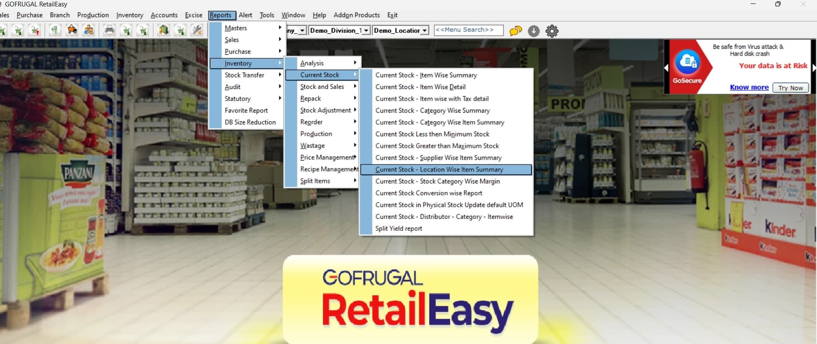The image size is (817, 344).
Task: Open the Help menu
Action: [x=319, y=15]
